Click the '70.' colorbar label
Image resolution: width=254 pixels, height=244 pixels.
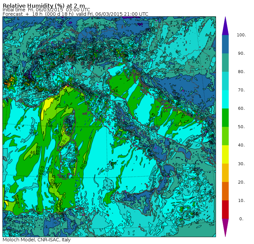tap(241, 90)
